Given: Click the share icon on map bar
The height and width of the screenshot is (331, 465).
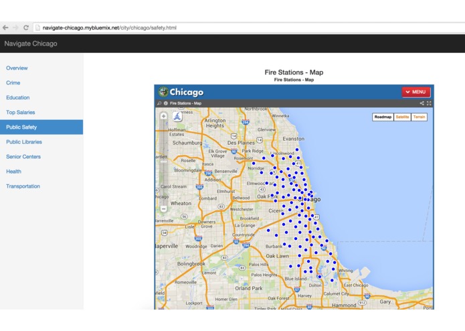Looking at the screenshot, I should 422,103.
